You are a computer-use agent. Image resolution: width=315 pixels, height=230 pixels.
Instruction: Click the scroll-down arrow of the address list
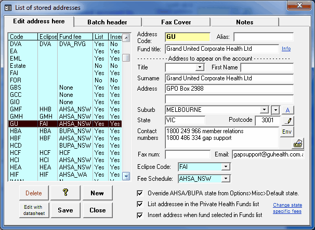126,177
